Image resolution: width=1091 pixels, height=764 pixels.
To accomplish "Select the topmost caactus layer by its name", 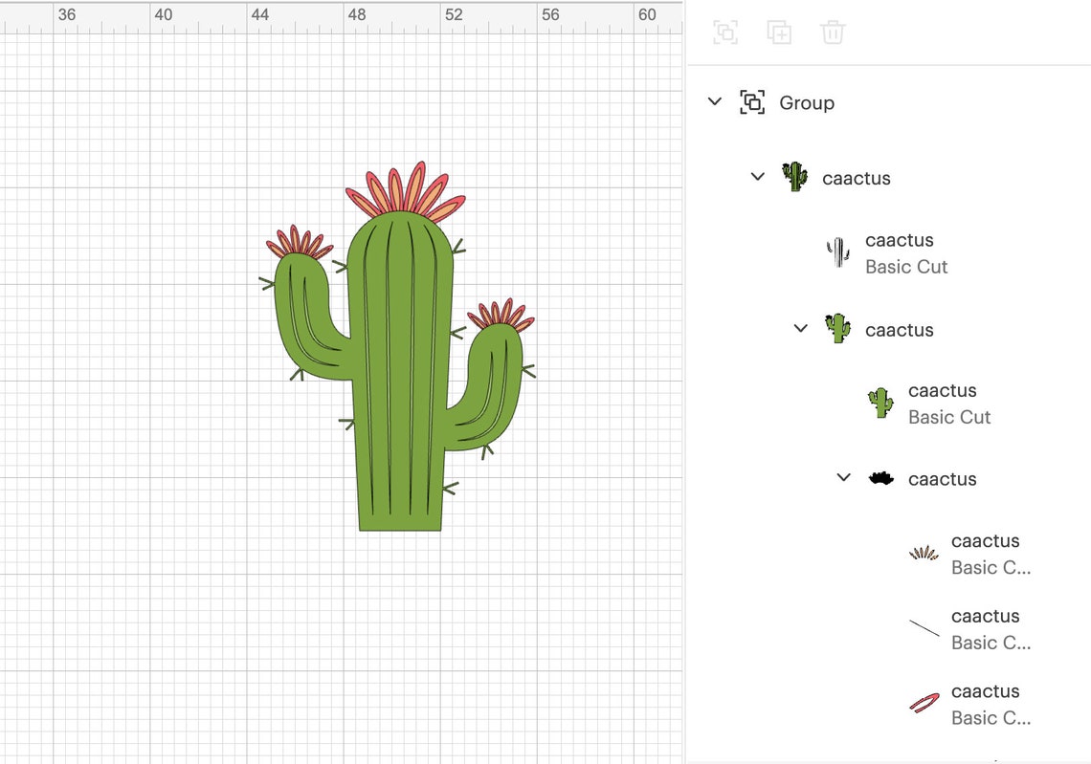I will point(856,177).
